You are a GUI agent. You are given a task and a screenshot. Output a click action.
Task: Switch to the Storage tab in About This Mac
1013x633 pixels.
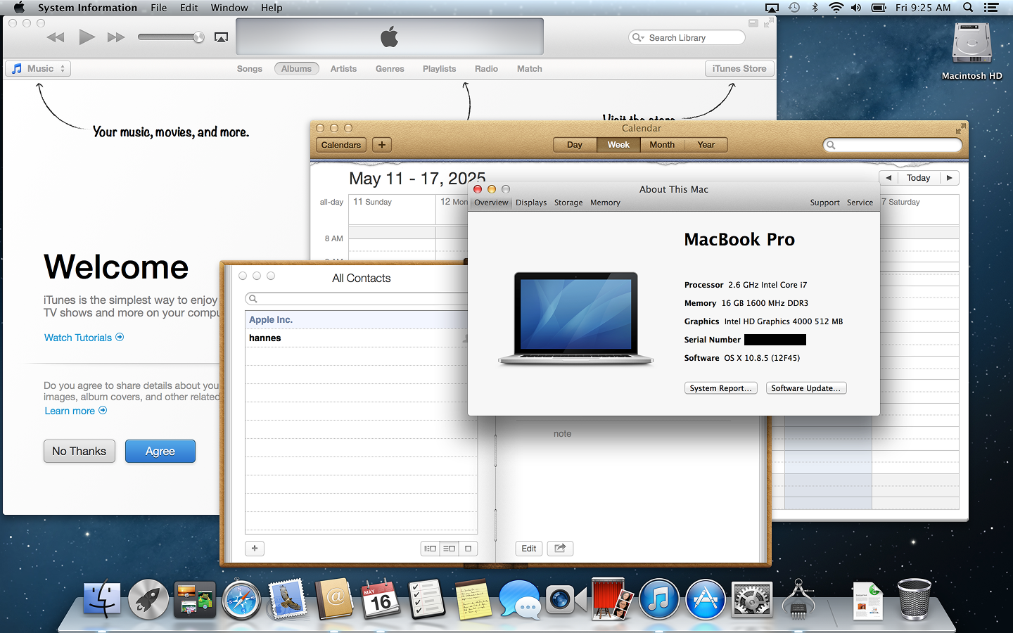coord(568,203)
